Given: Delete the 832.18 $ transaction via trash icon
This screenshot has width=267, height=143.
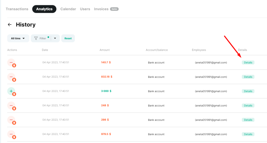Looking at the screenshot, I should [x=14, y=80].
